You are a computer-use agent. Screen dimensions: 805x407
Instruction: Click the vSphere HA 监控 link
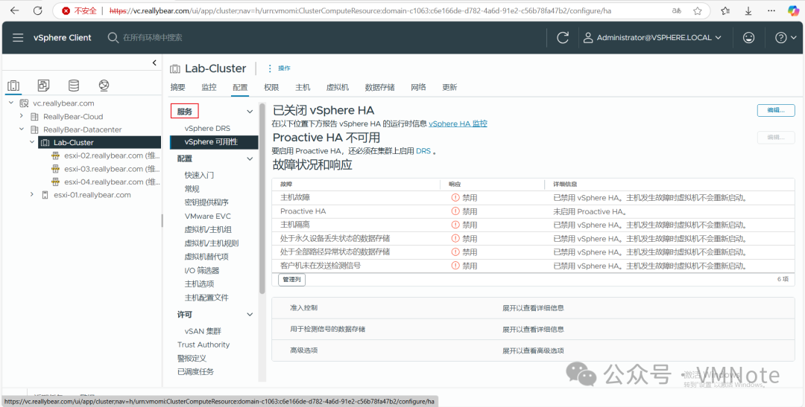point(458,124)
